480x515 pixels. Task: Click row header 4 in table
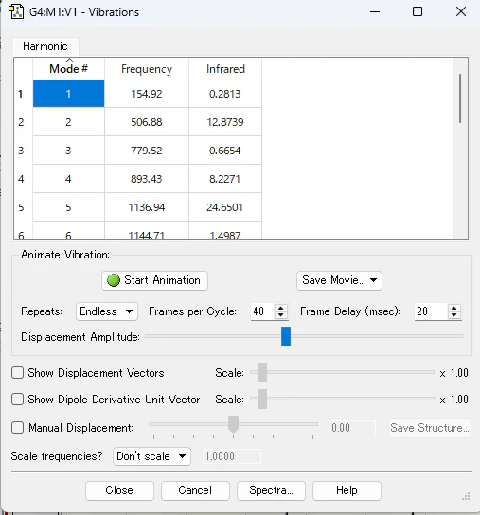(x=23, y=179)
